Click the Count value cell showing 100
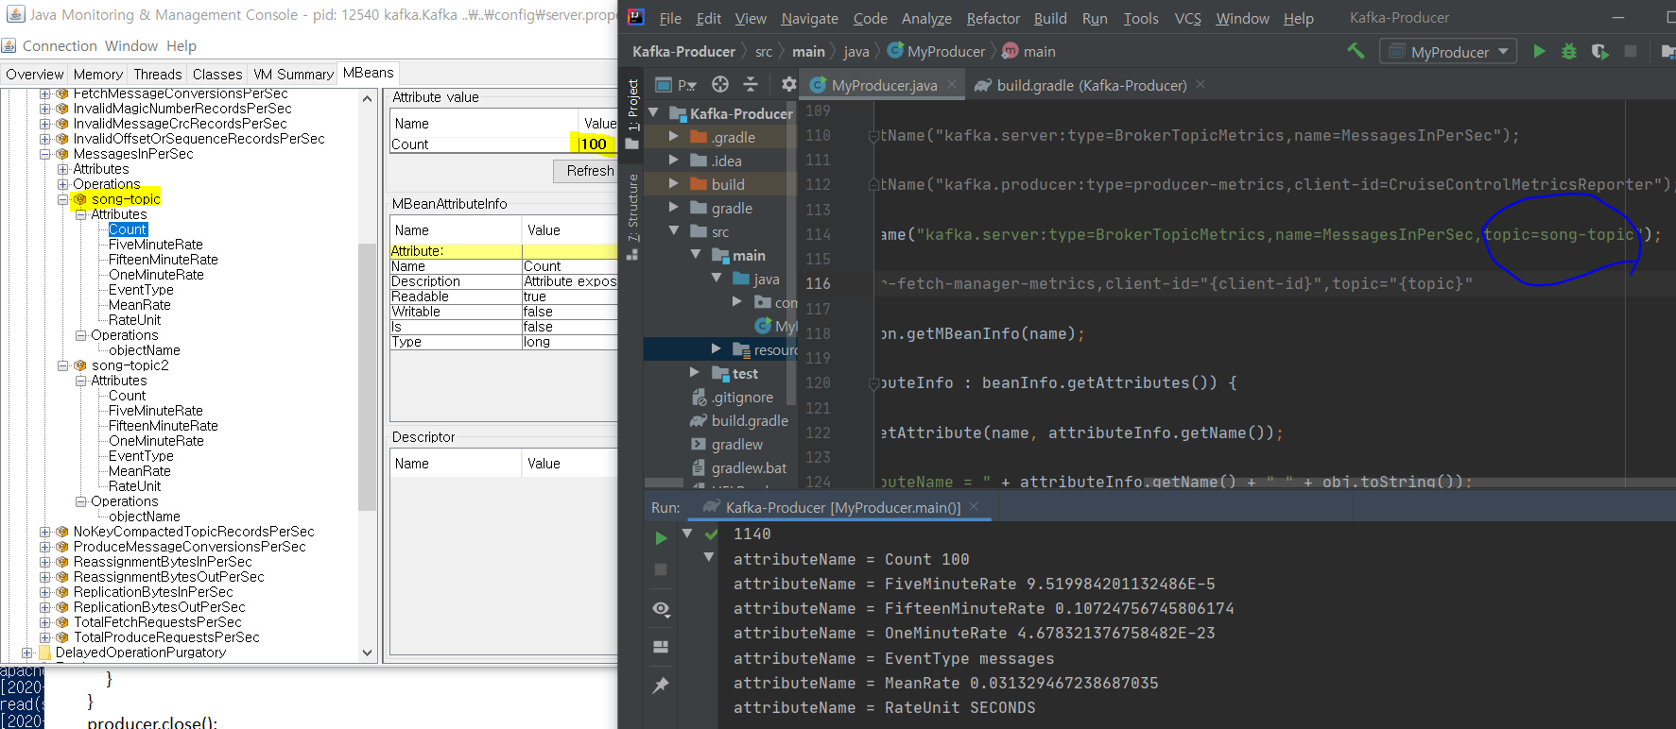Image resolution: width=1676 pixels, height=729 pixels. (x=597, y=144)
